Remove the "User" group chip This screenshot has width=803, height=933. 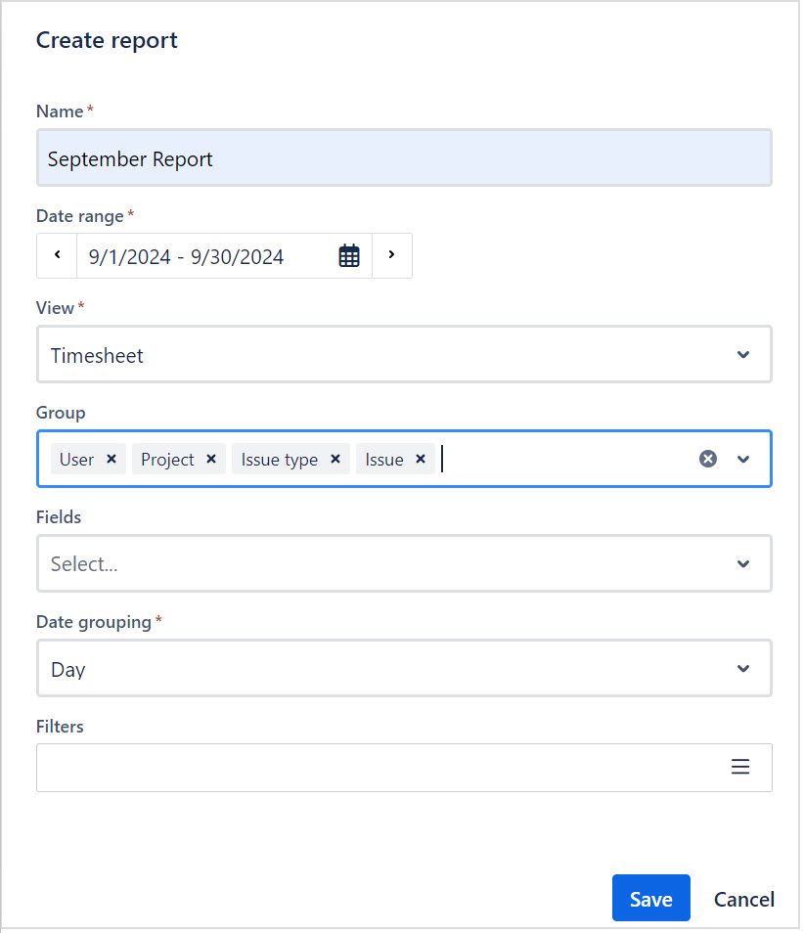pos(111,459)
